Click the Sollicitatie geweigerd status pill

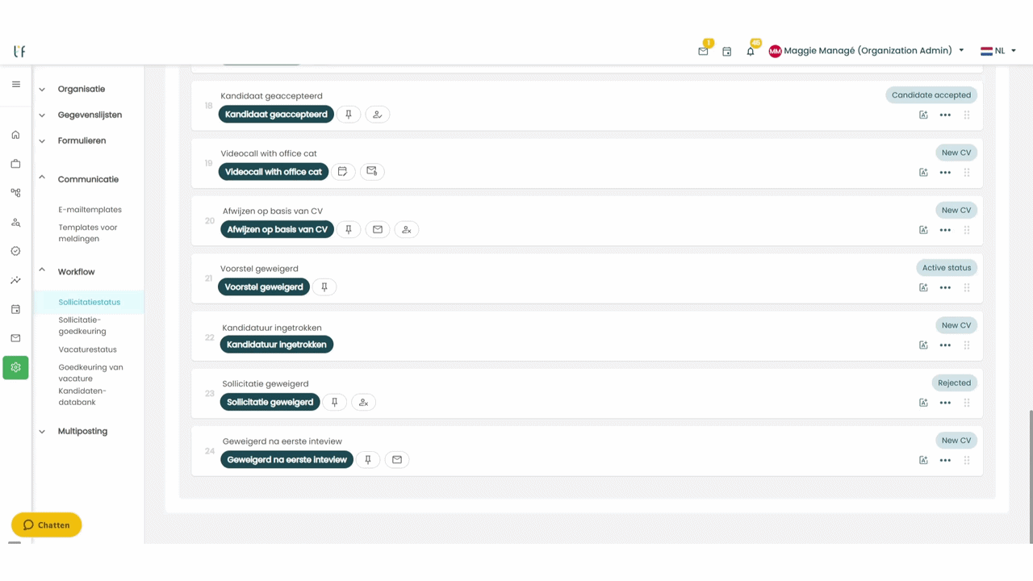click(270, 402)
